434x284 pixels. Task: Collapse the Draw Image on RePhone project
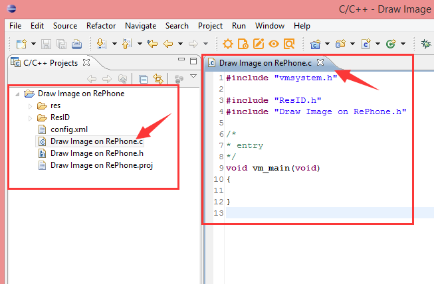[x=17, y=94]
